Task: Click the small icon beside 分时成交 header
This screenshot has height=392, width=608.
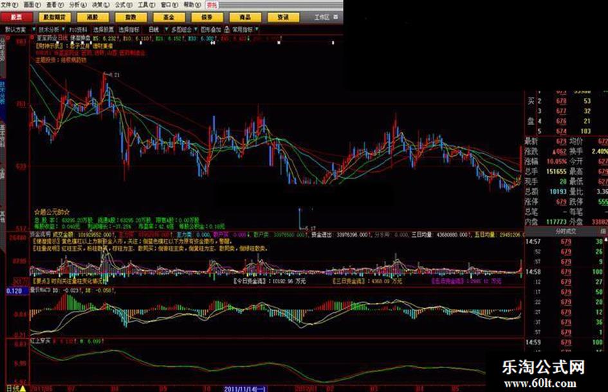Action: pyautogui.click(x=603, y=231)
